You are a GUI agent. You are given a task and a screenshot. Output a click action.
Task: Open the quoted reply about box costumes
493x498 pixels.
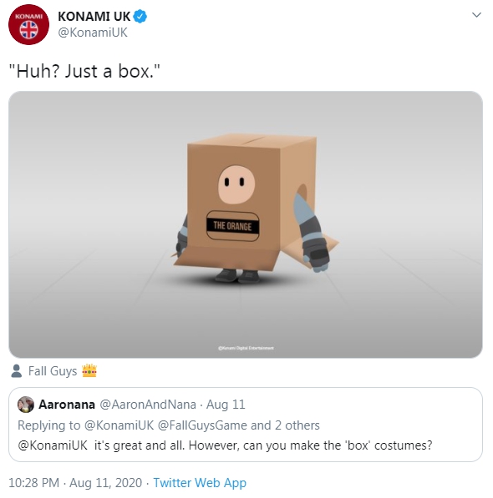pos(246,425)
